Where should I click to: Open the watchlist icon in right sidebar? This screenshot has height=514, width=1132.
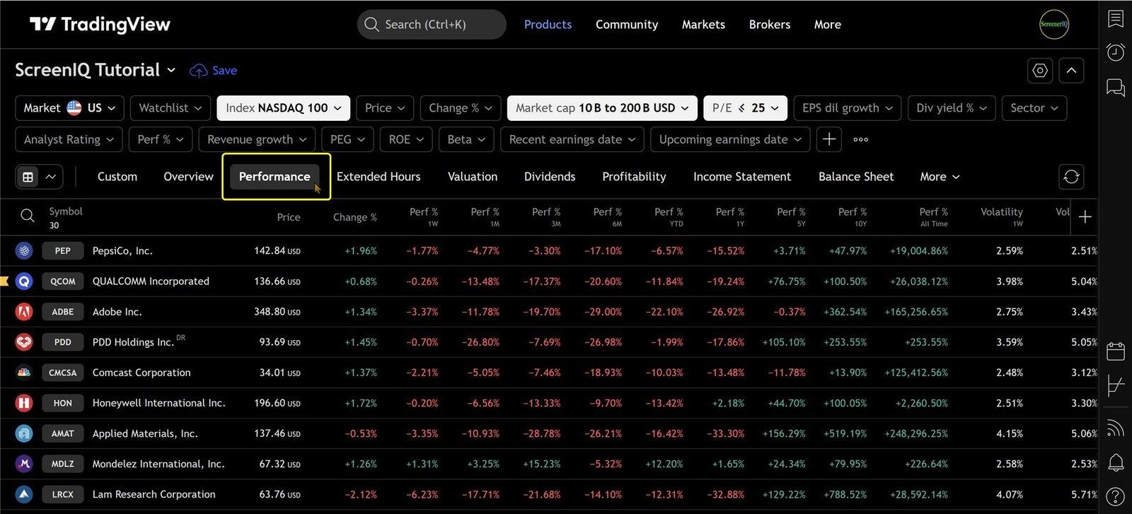(1116, 18)
